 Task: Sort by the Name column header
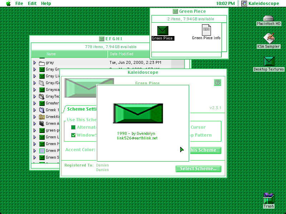[x=69, y=54]
